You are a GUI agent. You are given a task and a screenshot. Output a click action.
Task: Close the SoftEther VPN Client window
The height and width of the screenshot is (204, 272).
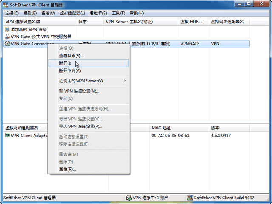click(x=262, y=3)
